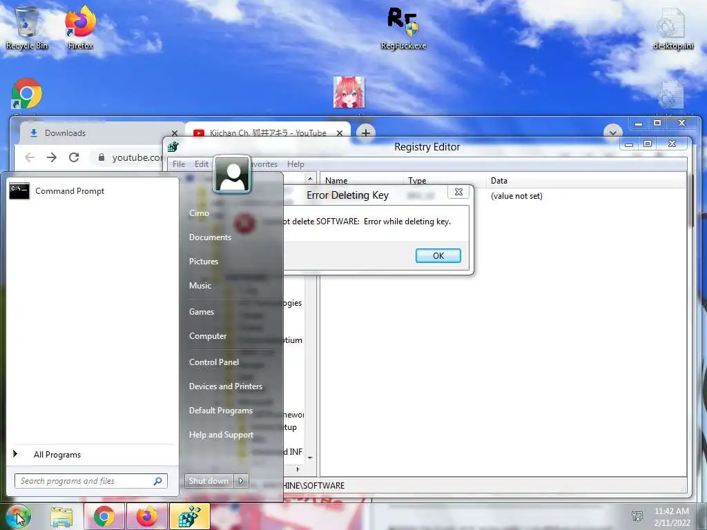Image resolution: width=707 pixels, height=530 pixels.
Task: Open the Shut down options arrow
Action: [x=241, y=481]
